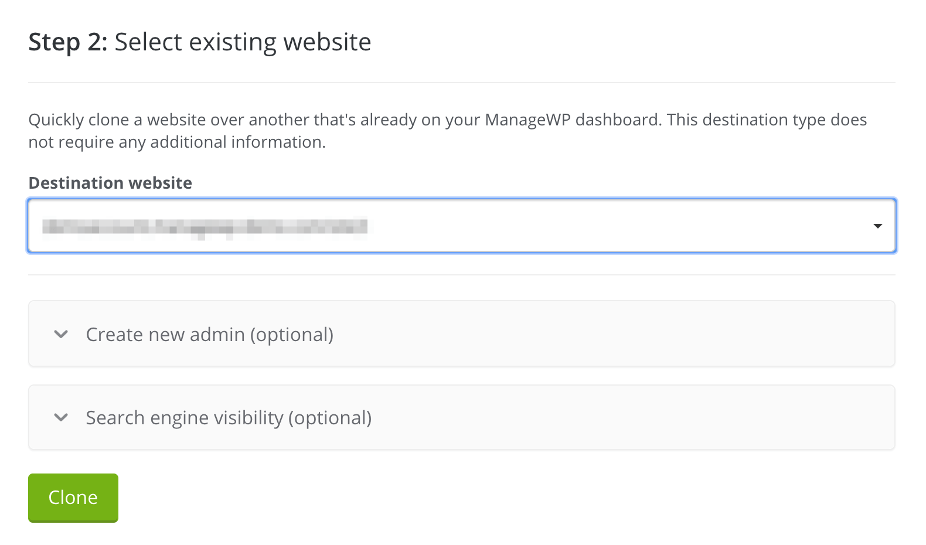The image size is (926, 545).
Task: Click the Destination website field label
Action: click(110, 183)
